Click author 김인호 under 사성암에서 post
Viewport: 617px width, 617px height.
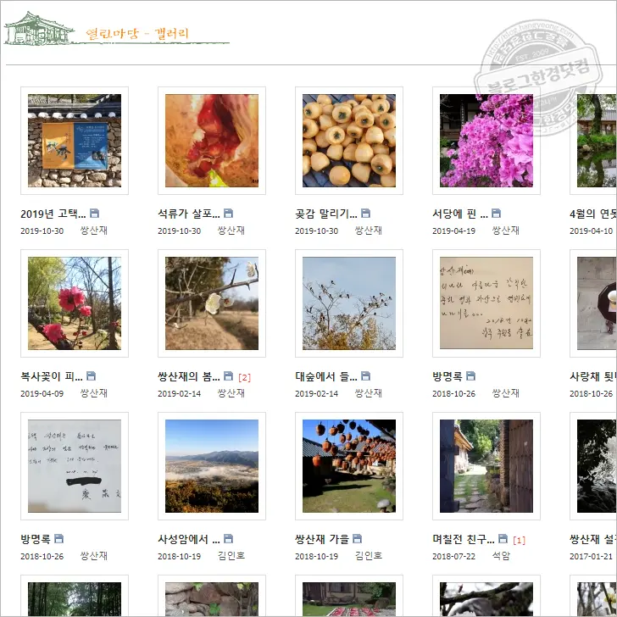coord(231,556)
